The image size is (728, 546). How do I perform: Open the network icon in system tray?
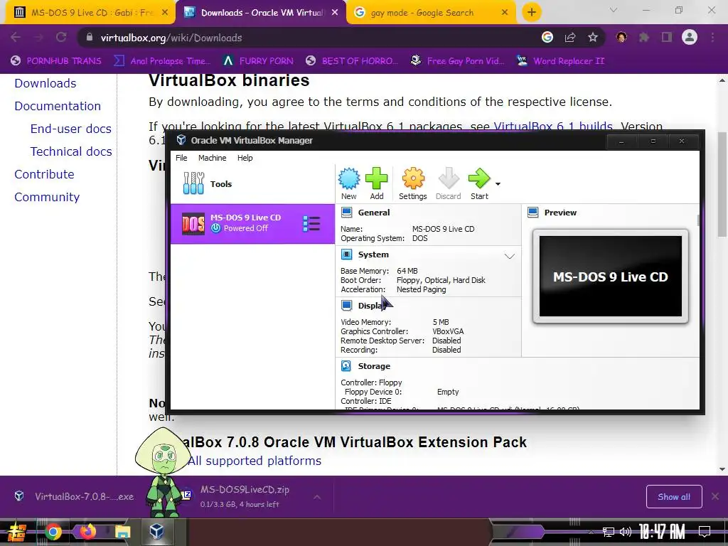point(608,532)
